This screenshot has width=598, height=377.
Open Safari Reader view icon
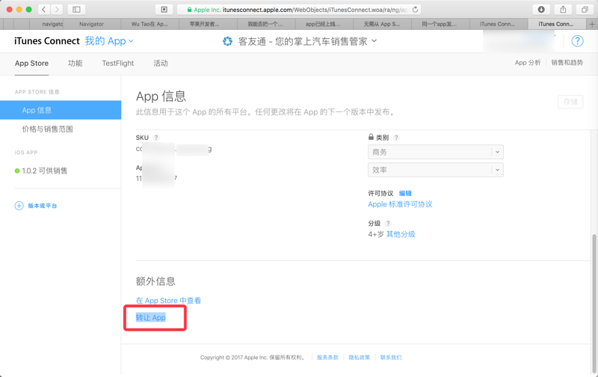pos(164,10)
